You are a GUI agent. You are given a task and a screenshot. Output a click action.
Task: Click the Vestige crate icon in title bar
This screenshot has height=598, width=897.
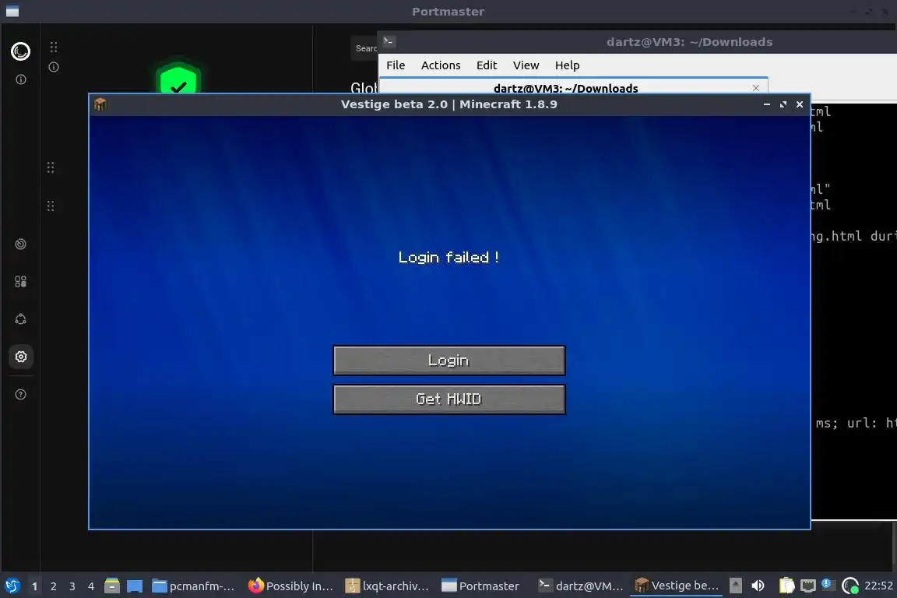coord(100,104)
